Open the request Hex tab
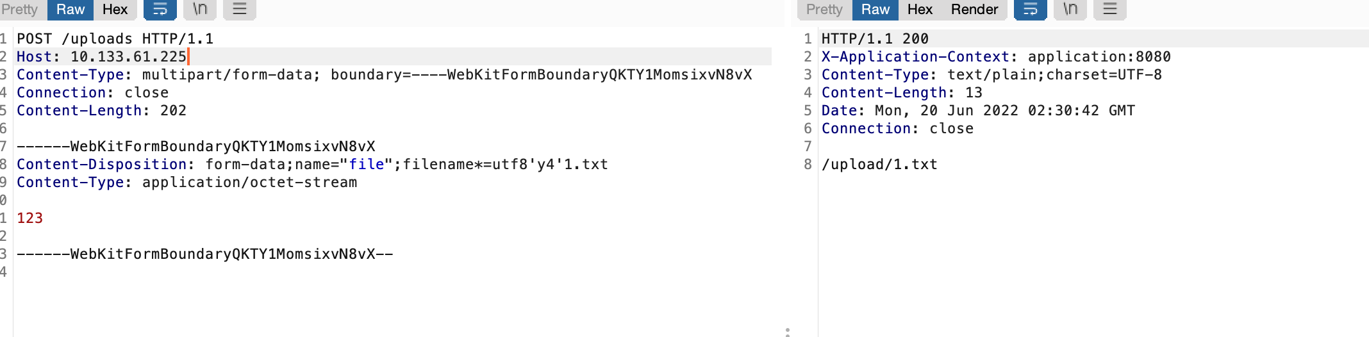This screenshot has height=337, width=1369. point(115,9)
